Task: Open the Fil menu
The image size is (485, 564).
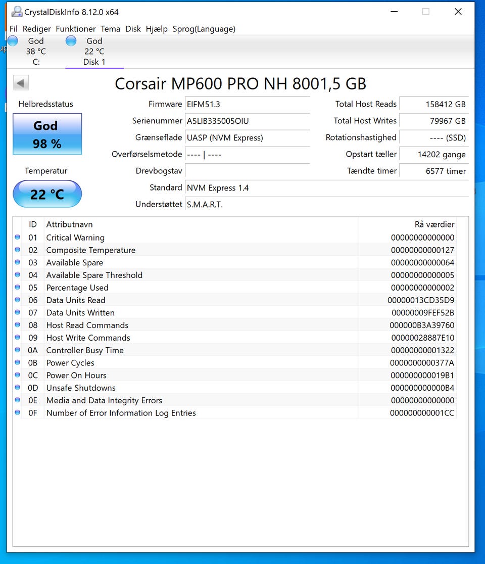Action: point(13,29)
